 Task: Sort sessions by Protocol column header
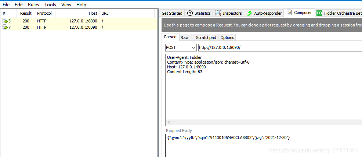point(45,13)
